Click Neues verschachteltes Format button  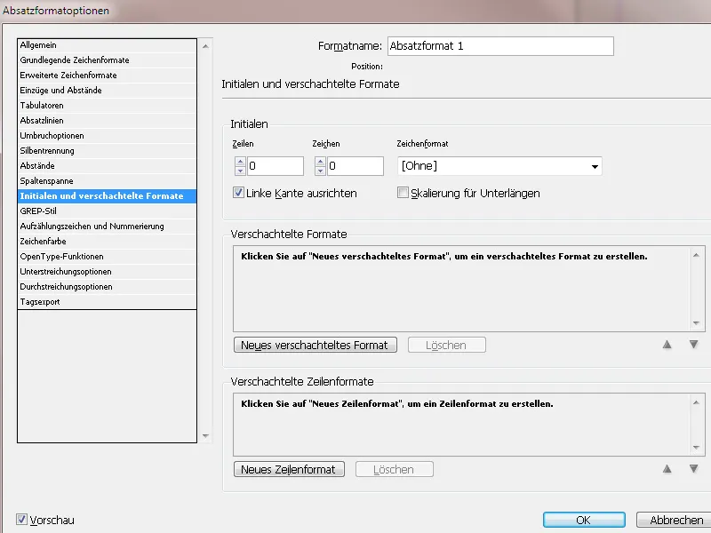(x=315, y=345)
